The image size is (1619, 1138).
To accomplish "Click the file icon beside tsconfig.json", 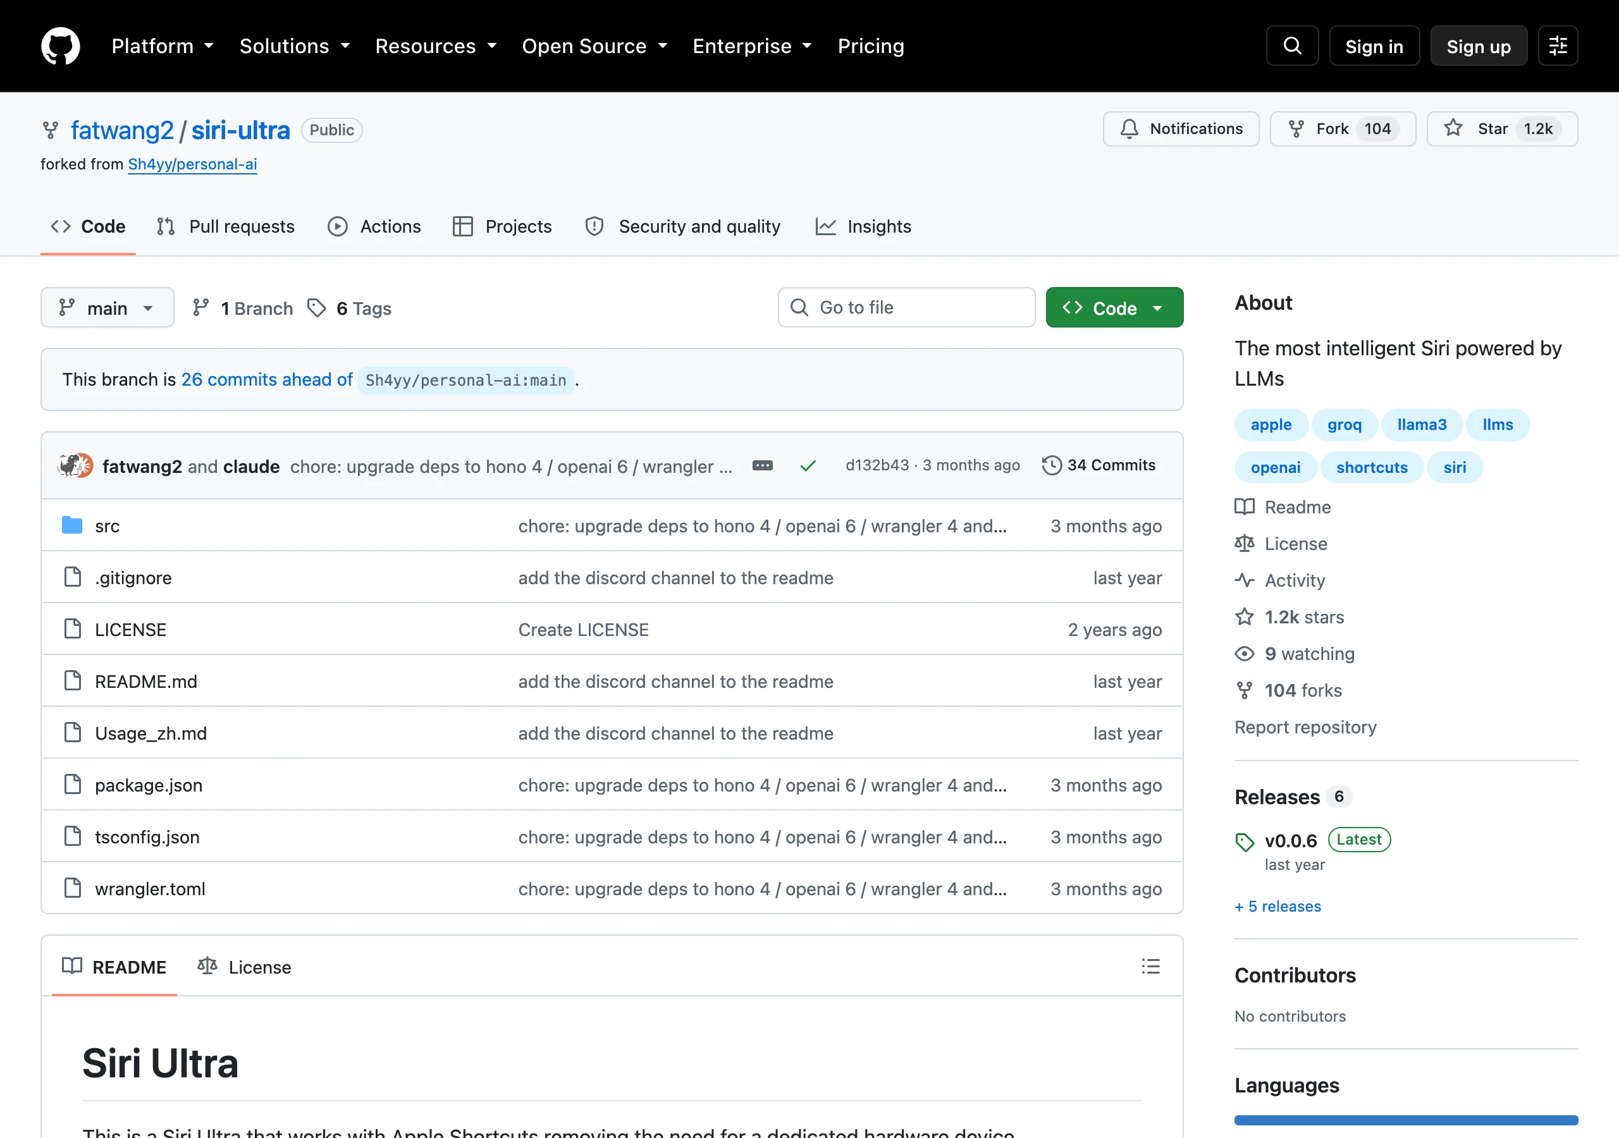I will (72, 836).
